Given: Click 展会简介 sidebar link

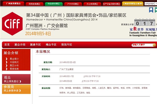Looking at the screenshot, I should click(14, 59).
